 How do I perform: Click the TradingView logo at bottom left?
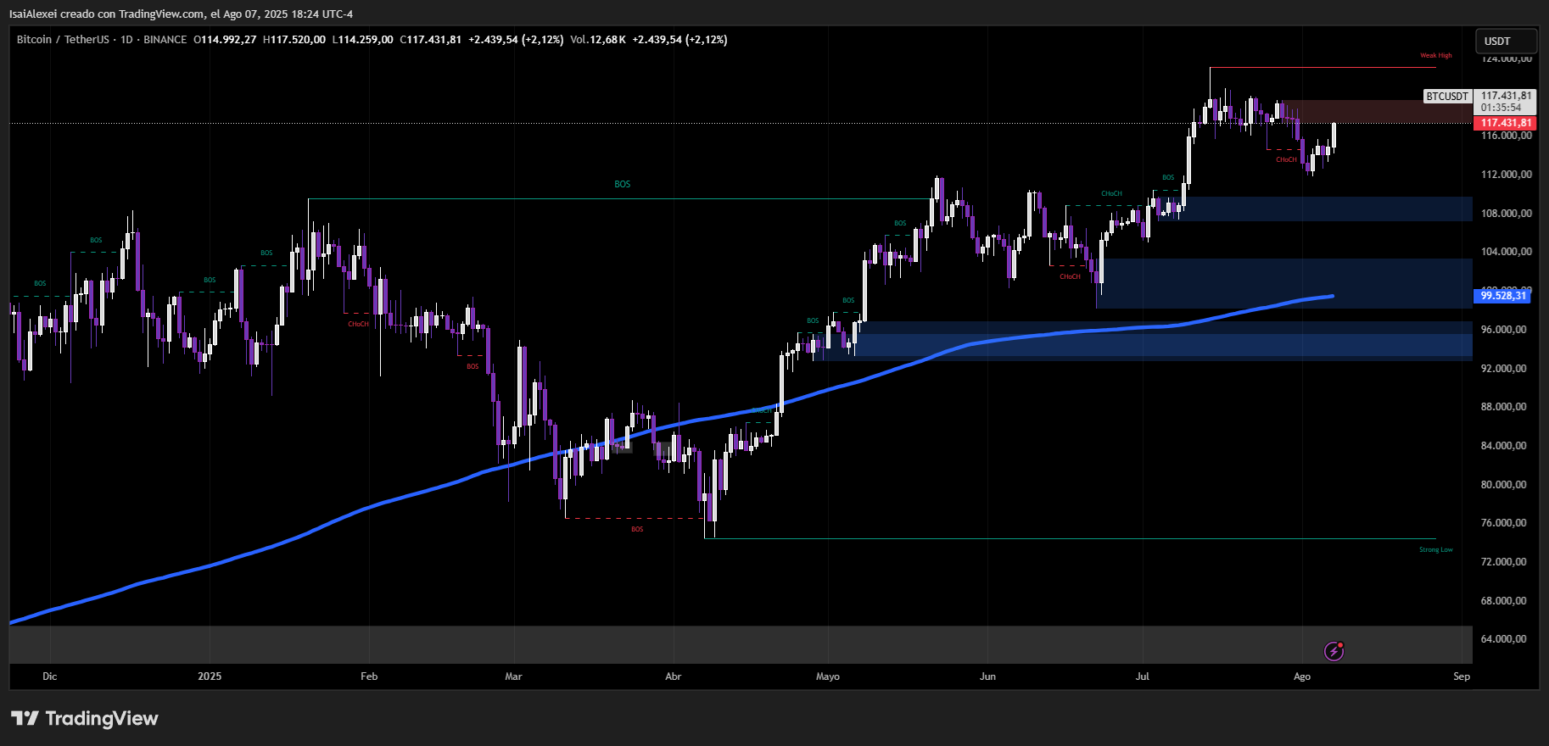click(85, 719)
